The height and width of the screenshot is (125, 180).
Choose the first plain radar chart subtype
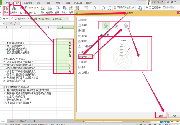click(106, 25)
